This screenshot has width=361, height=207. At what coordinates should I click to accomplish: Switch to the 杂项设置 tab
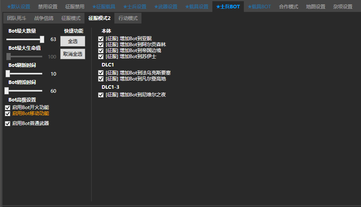(343, 7)
